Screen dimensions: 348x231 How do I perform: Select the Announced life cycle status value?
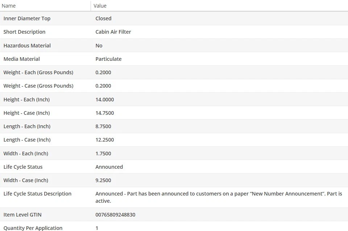[109, 167]
